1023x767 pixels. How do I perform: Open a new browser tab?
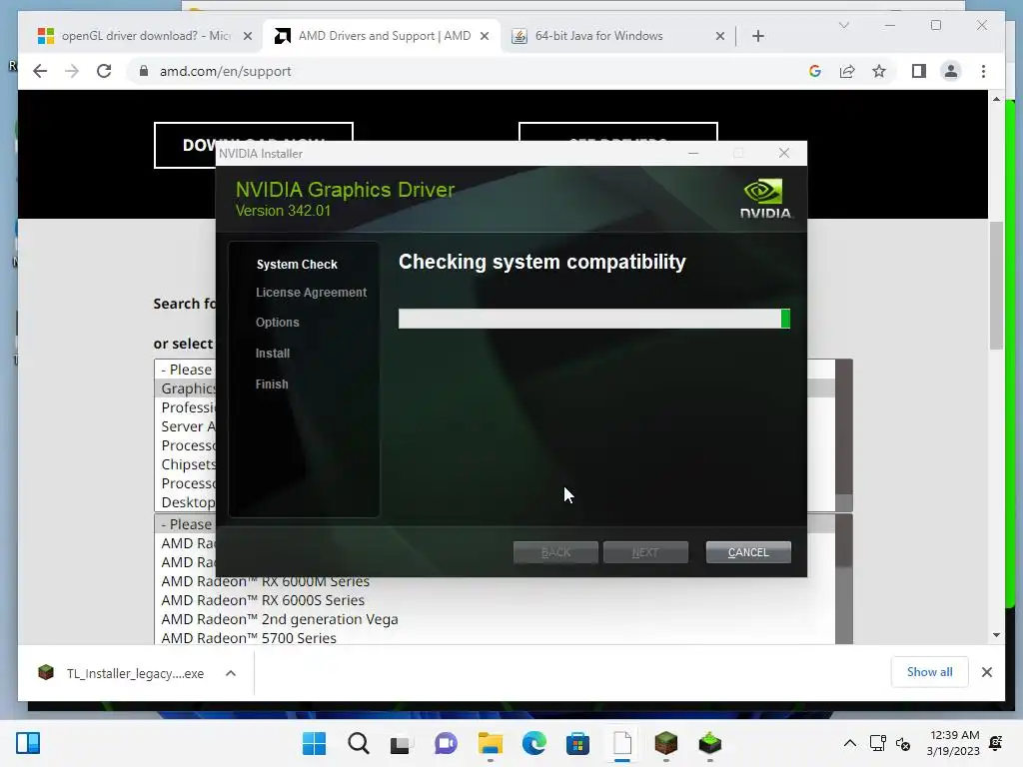point(757,36)
